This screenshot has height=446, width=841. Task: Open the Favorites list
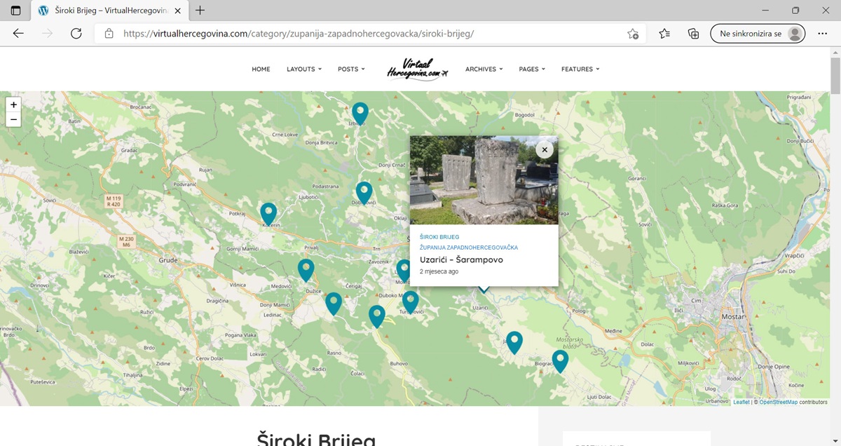click(664, 34)
